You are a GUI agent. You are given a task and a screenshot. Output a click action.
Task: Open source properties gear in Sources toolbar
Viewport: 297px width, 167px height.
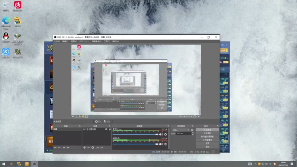(x=92, y=147)
